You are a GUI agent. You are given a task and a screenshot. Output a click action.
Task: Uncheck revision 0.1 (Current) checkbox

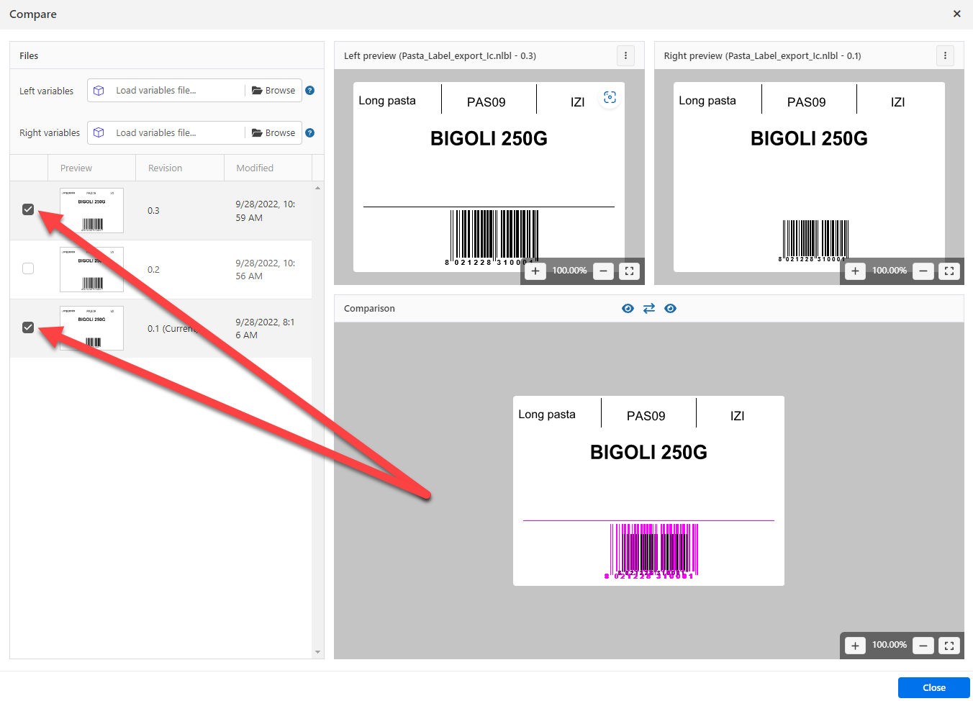tap(28, 327)
